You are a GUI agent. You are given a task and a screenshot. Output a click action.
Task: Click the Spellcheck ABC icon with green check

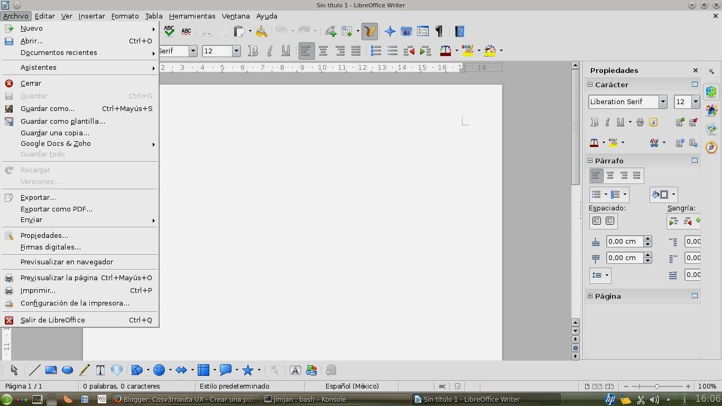tap(169, 31)
